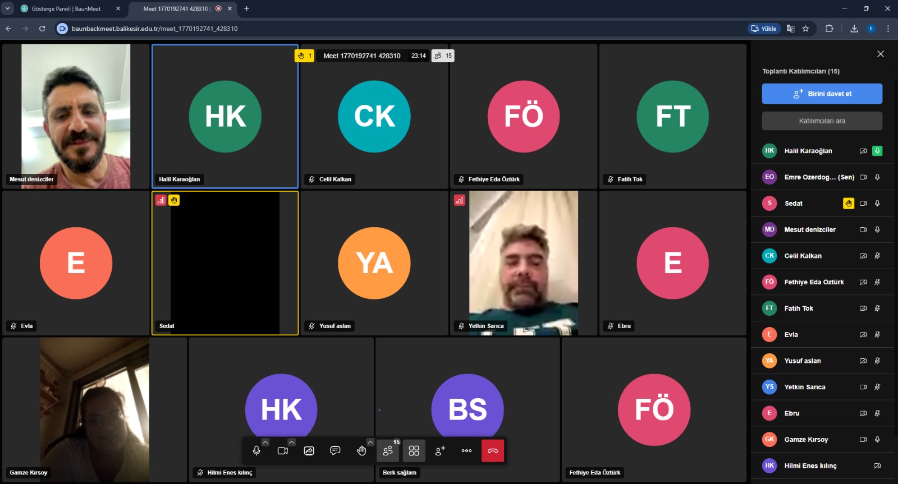898x484 pixels.
Task: Expand the reactions arrow above raise hand
Action: 370,442
